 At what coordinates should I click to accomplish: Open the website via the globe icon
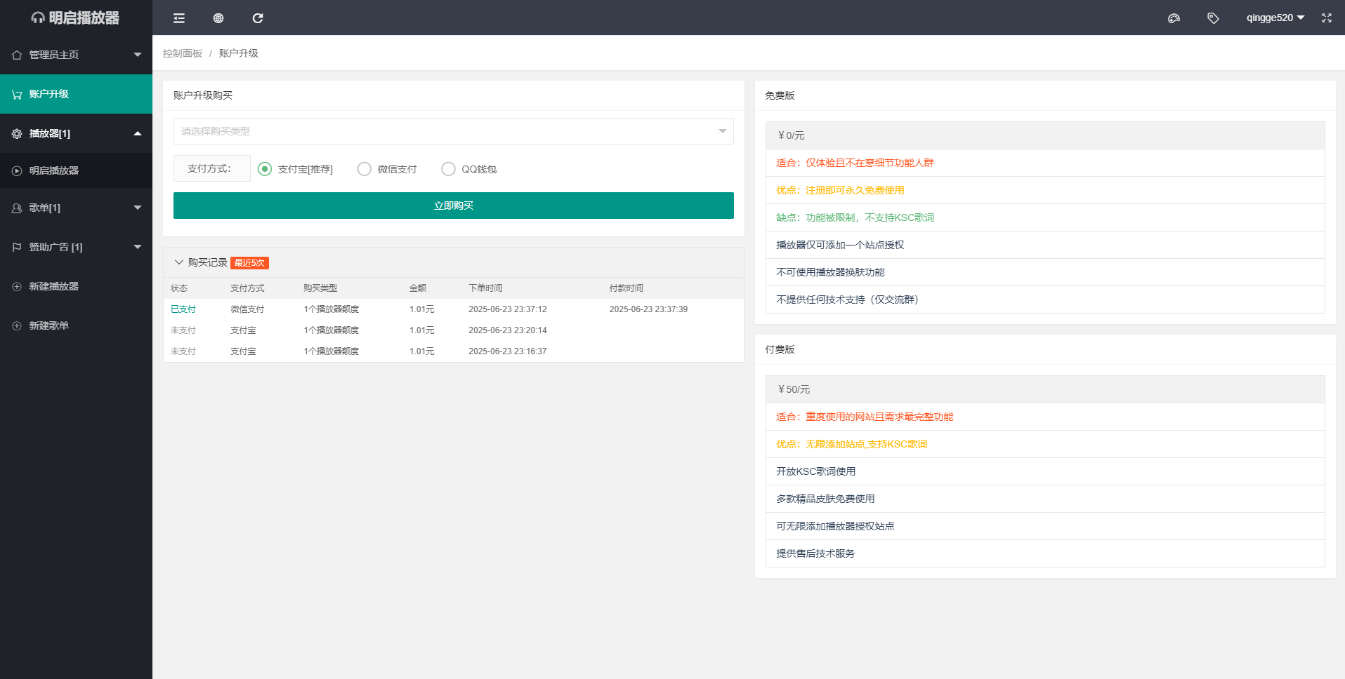(218, 18)
